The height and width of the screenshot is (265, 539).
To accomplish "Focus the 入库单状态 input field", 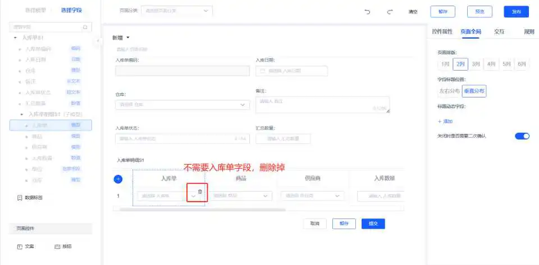I will (x=182, y=139).
